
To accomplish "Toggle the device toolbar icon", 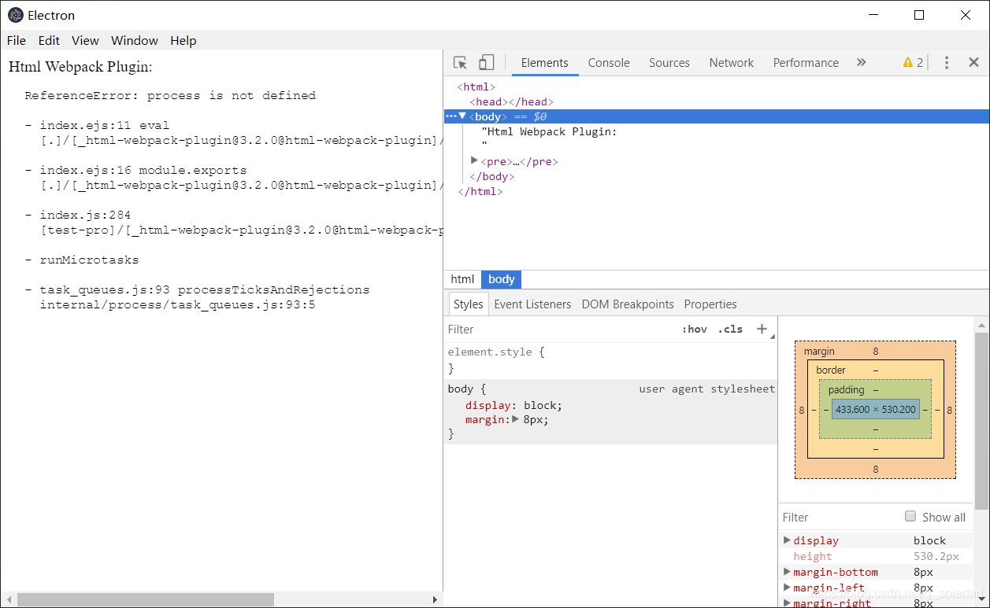I will click(x=487, y=63).
